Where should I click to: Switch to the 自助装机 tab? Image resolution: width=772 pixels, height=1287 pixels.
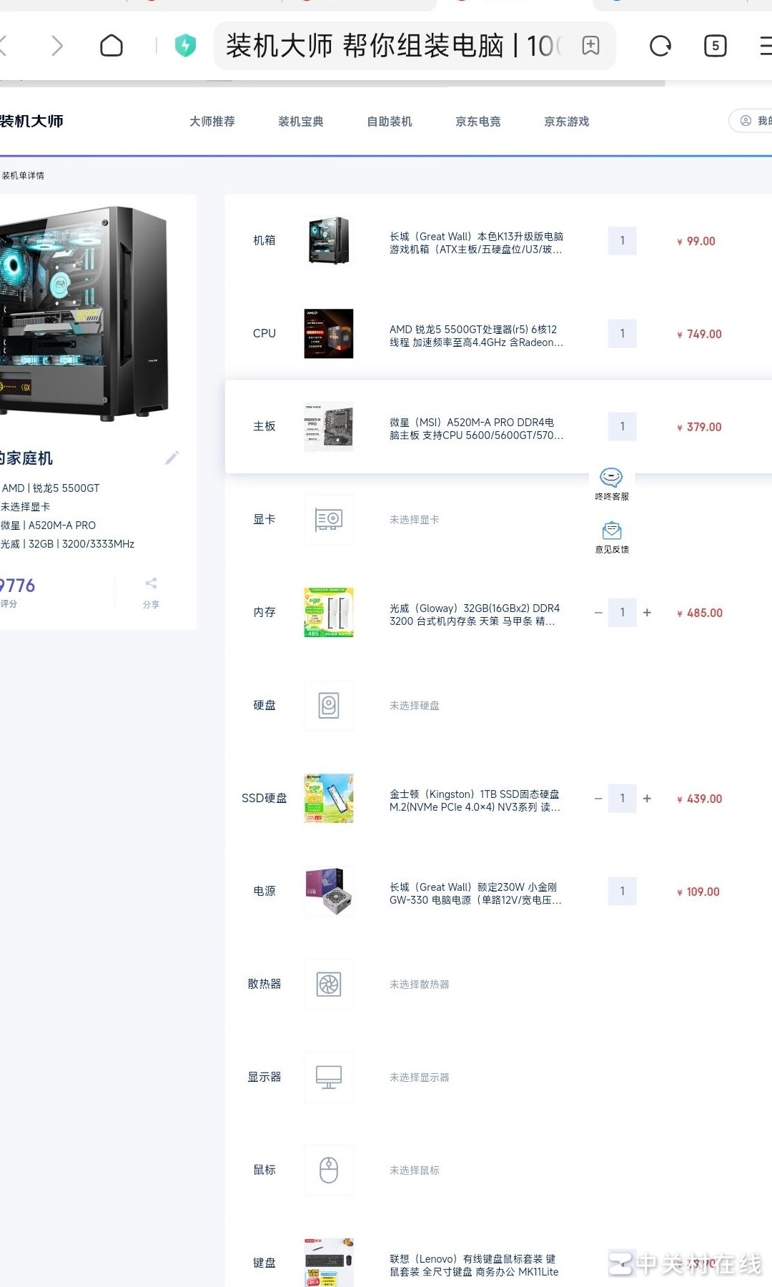click(x=390, y=122)
